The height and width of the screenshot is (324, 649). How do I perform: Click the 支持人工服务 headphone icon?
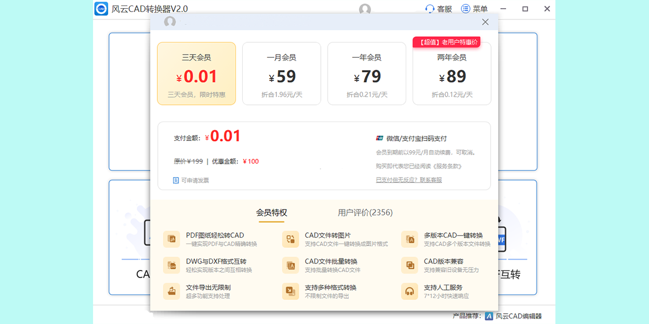[x=409, y=291]
